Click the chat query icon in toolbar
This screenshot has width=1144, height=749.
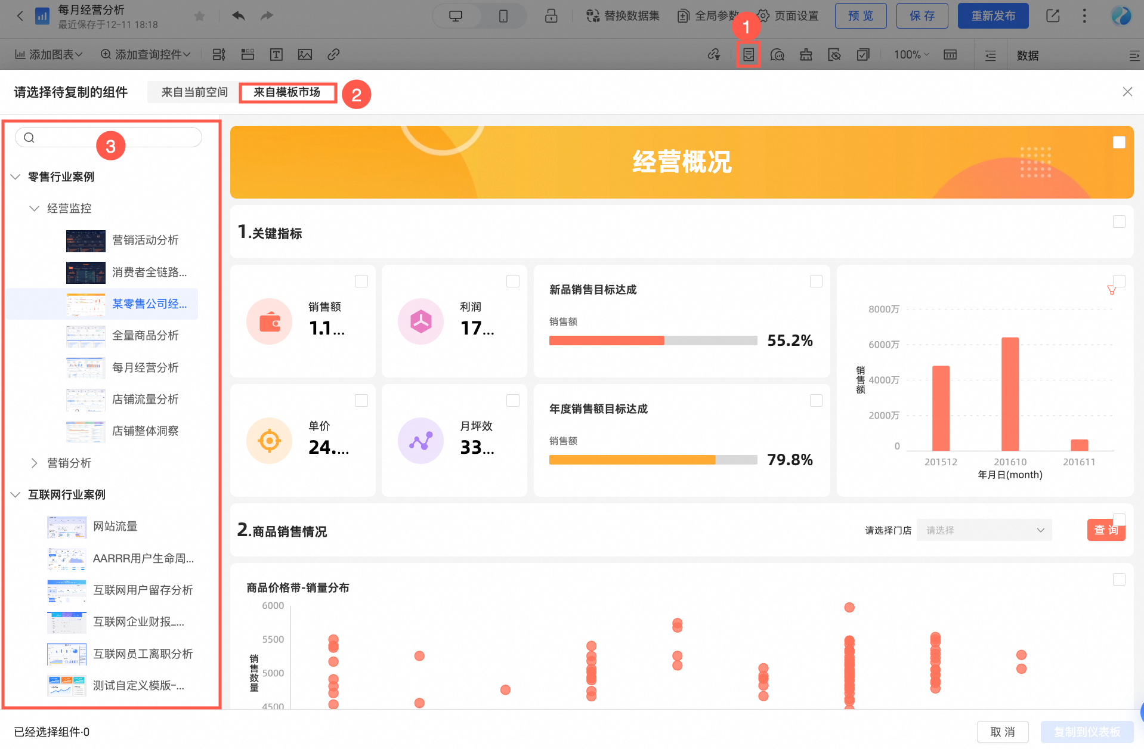pos(777,55)
